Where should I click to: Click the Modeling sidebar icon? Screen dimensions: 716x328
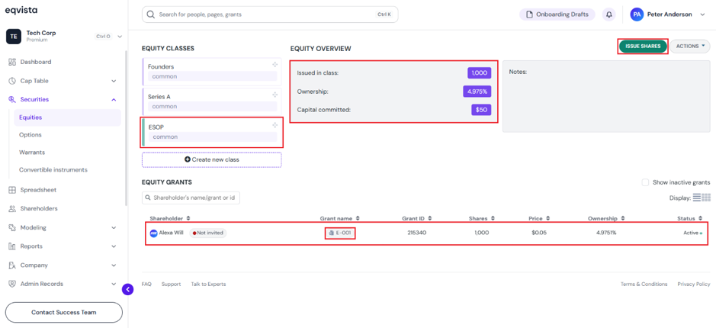point(12,227)
